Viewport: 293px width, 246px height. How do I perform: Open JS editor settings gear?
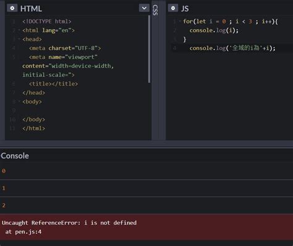point(173,8)
